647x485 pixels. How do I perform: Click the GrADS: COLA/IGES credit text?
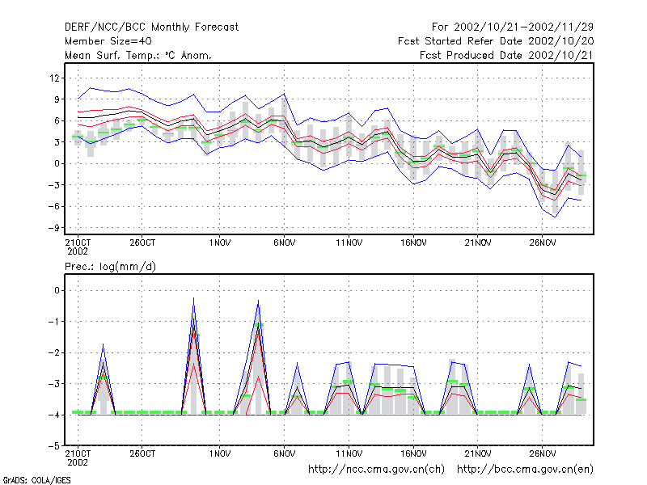click(x=36, y=480)
